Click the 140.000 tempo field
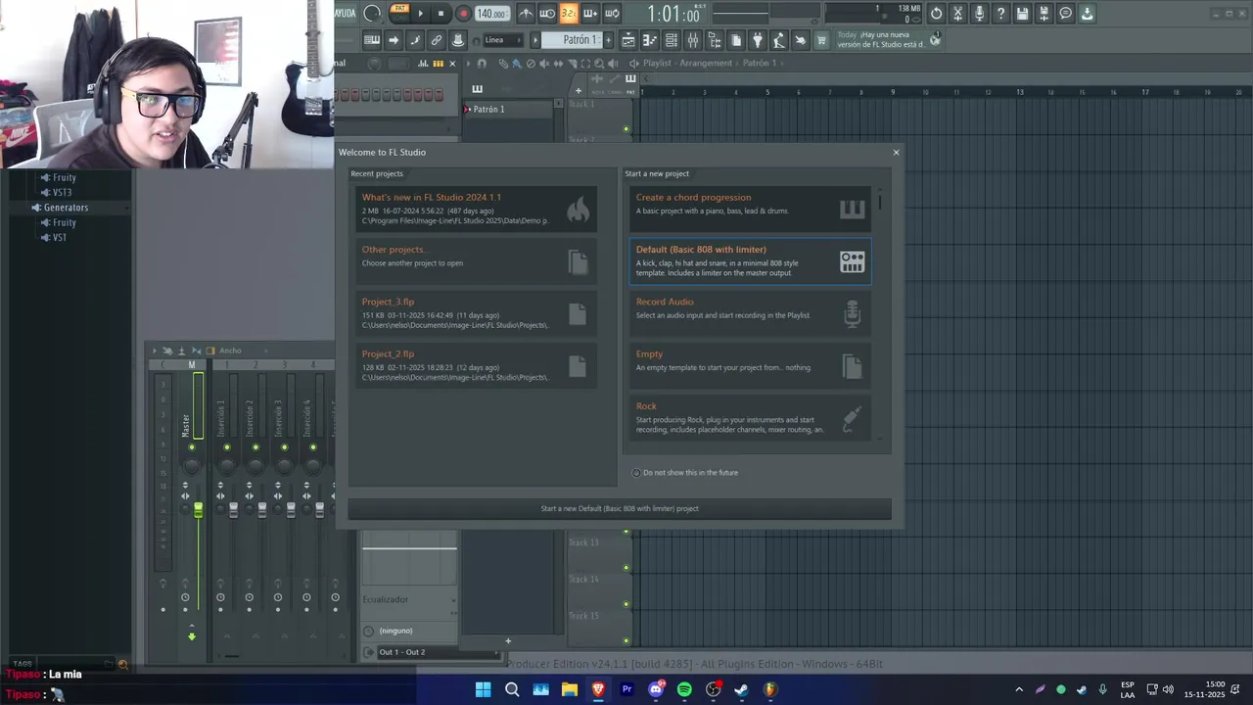 pyautogui.click(x=490, y=14)
